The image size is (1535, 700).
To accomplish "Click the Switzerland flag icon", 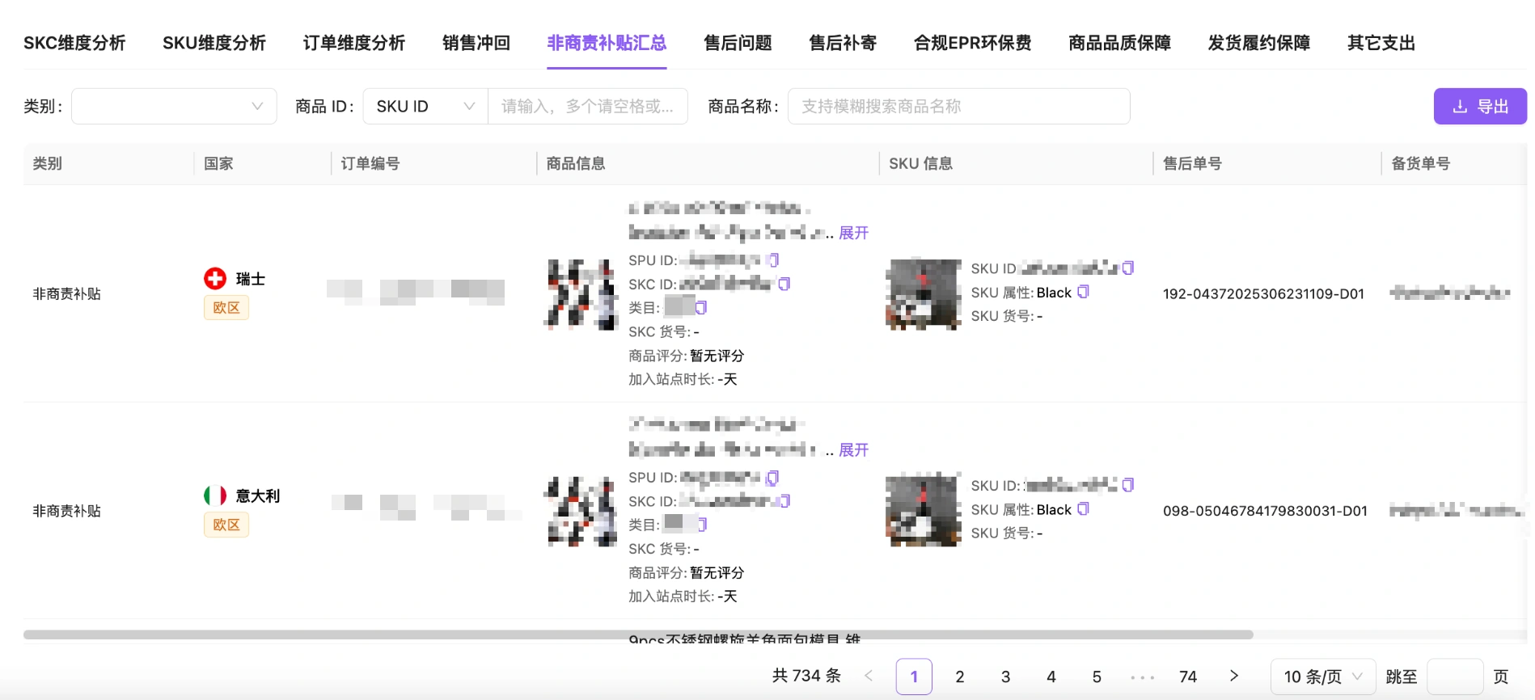I will pos(215,279).
